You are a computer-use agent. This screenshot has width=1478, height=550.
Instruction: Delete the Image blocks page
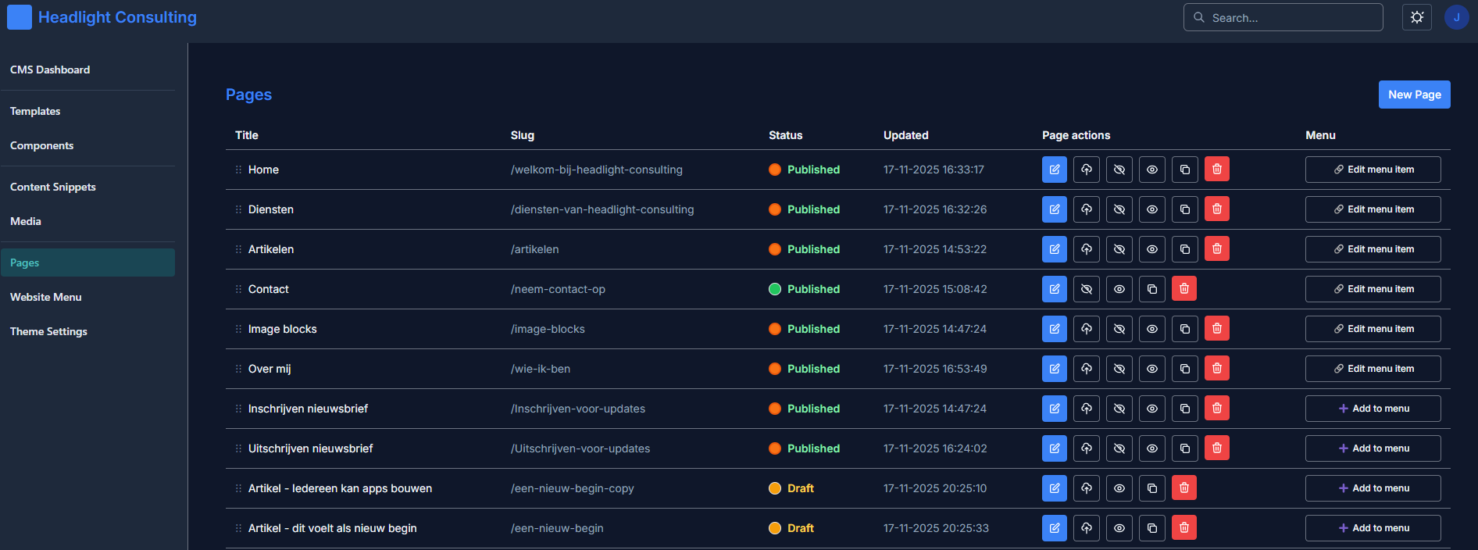(x=1217, y=329)
